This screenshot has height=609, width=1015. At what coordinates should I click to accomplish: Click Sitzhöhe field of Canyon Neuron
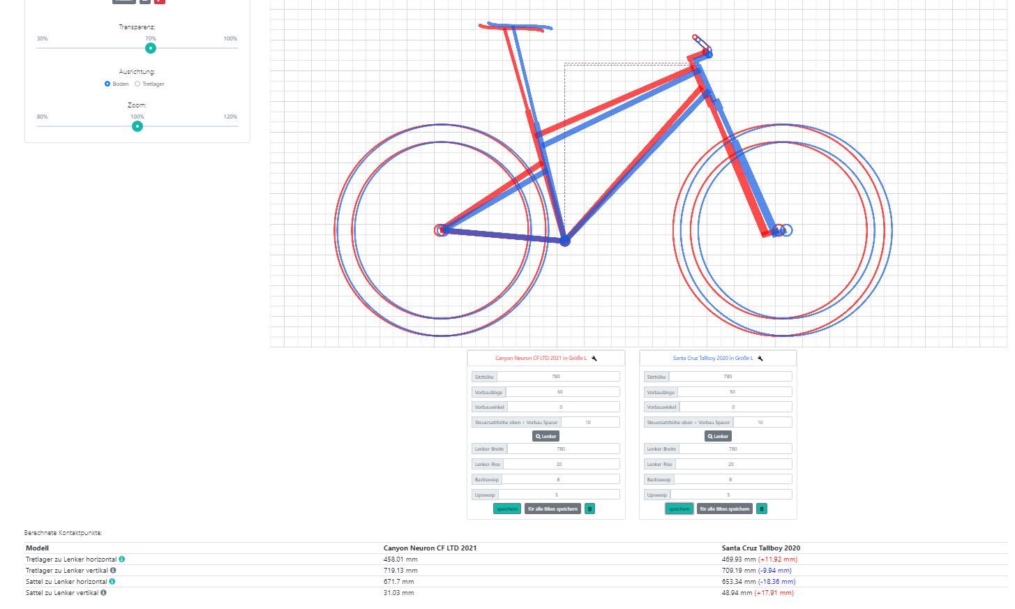(557, 377)
